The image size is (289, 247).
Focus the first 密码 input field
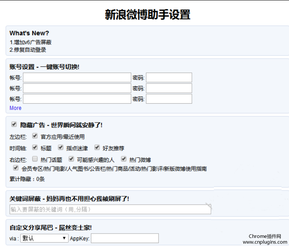pos(169,77)
